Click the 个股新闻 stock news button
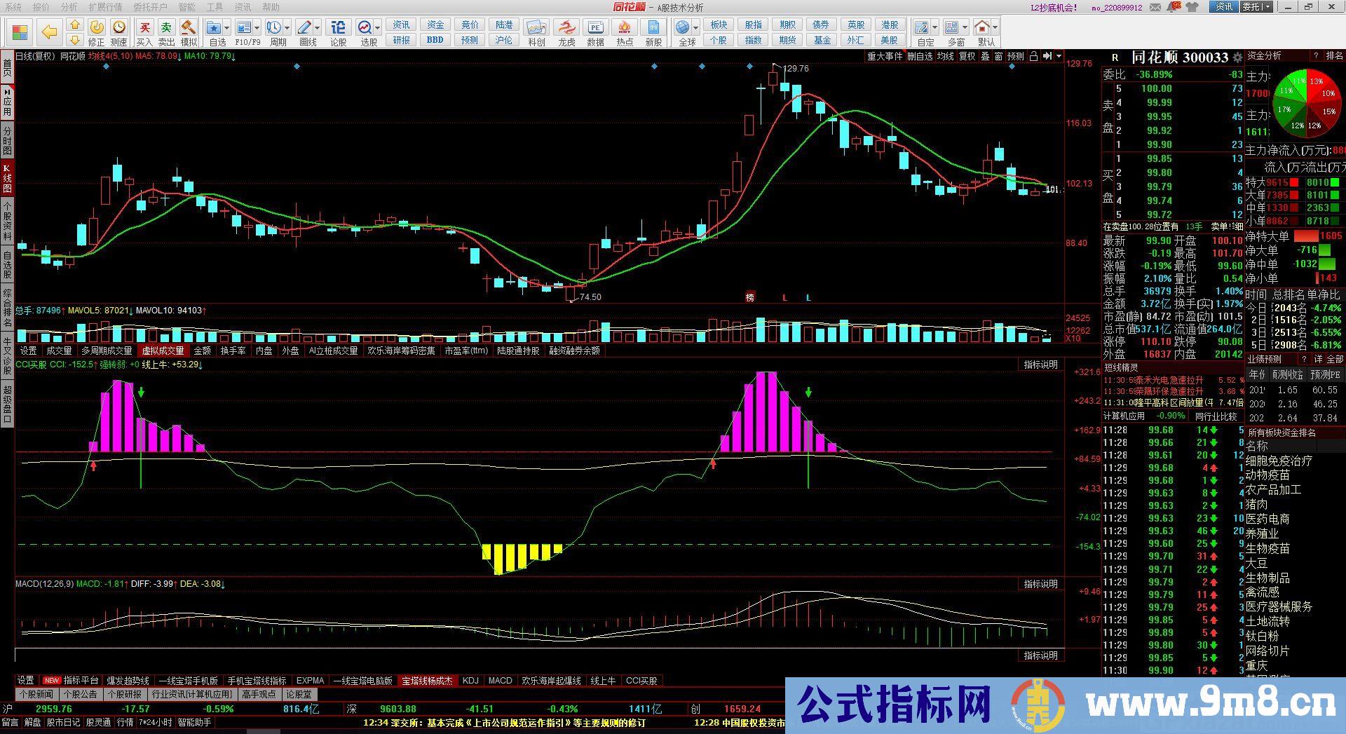Viewport: 1346px width, 734px height. 36,694
